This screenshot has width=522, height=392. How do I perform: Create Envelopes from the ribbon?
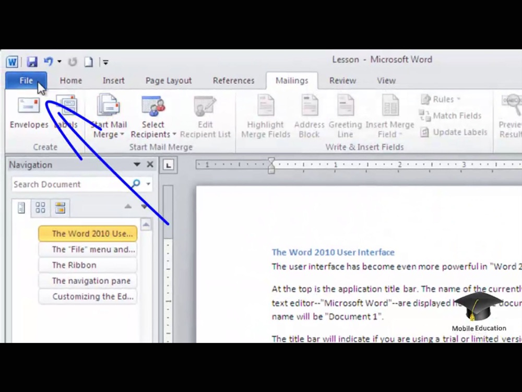[29, 113]
